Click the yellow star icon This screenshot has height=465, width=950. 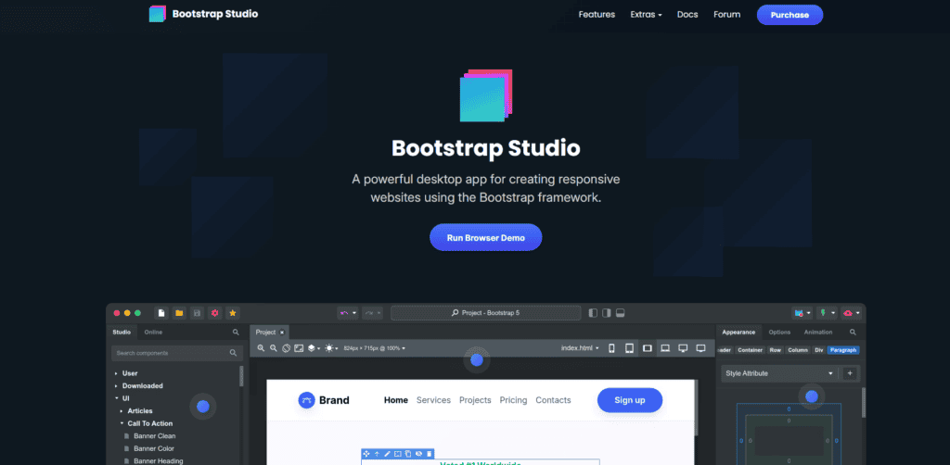[233, 312]
